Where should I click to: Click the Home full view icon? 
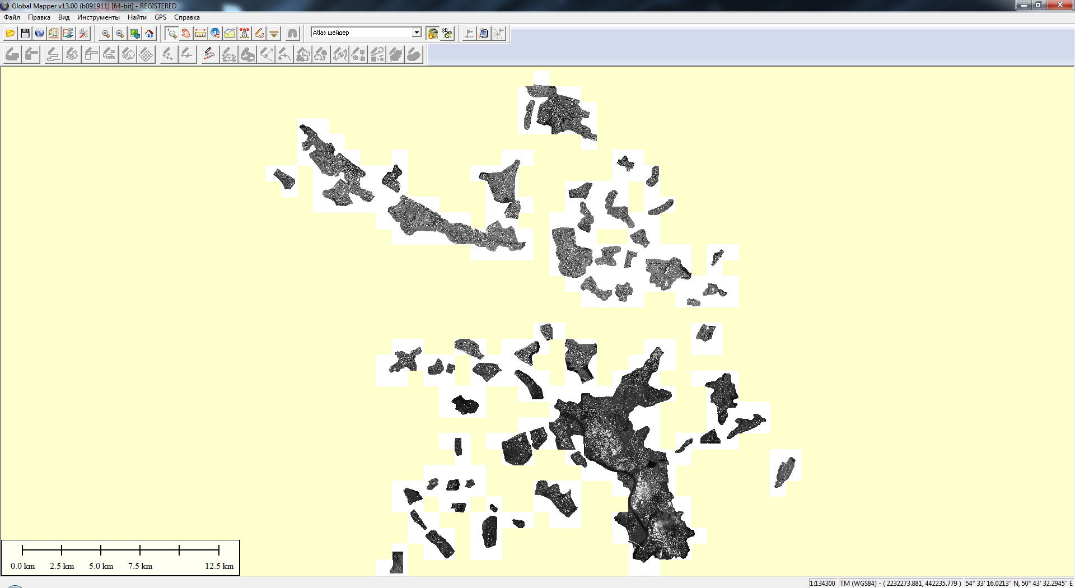tap(149, 34)
